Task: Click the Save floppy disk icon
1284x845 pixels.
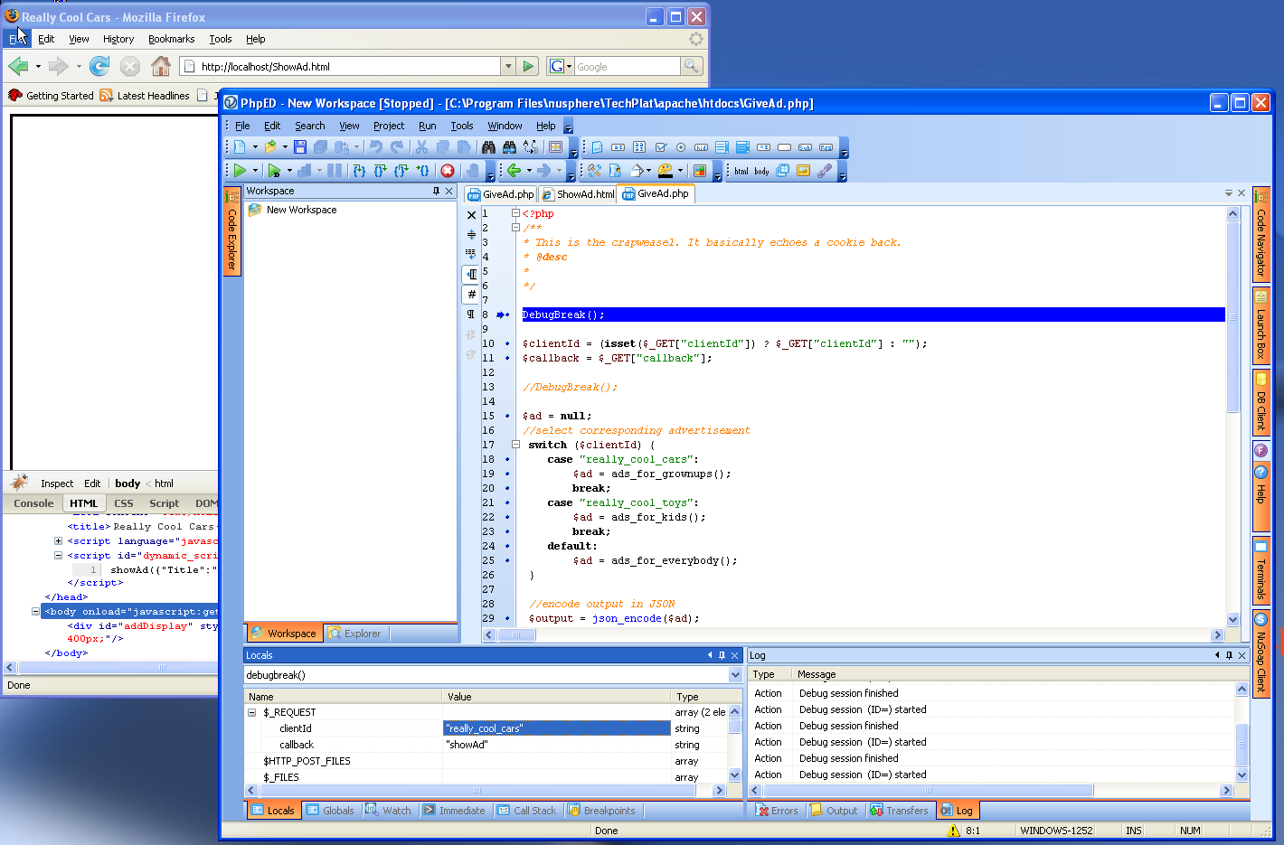Action: 300,147
